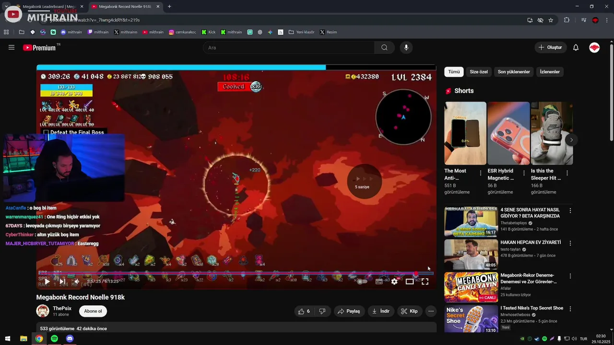The image size is (614, 345).
Task: Open Chrome extensions puzzle icon
Action: pos(567,20)
